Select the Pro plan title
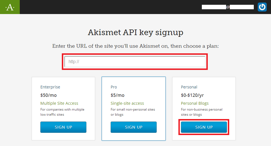The image size is (271, 146). (114, 87)
